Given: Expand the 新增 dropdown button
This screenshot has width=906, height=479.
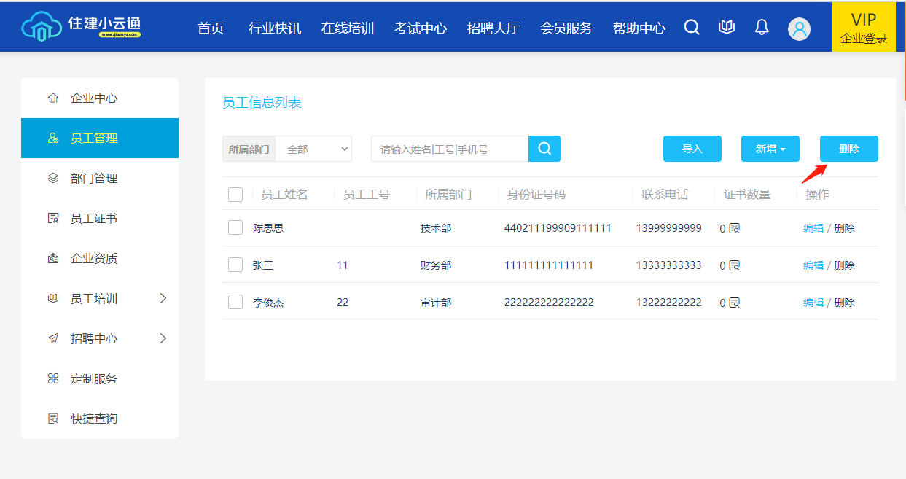Looking at the screenshot, I should (770, 149).
